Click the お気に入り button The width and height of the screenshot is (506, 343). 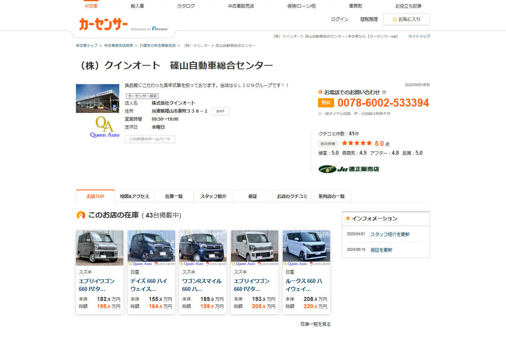pyautogui.click(x=406, y=19)
